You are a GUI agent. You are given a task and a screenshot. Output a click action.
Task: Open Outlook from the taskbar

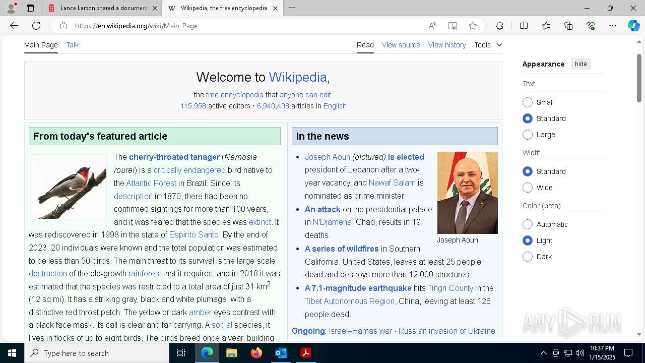coord(281,353)
